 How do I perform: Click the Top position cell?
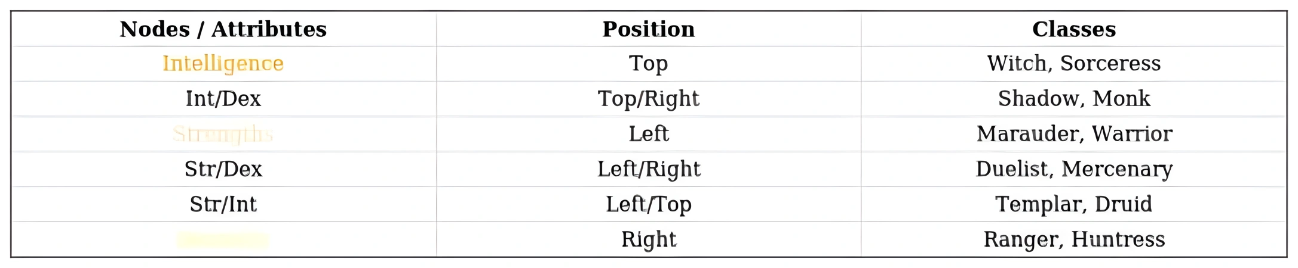tap(649, 64)
